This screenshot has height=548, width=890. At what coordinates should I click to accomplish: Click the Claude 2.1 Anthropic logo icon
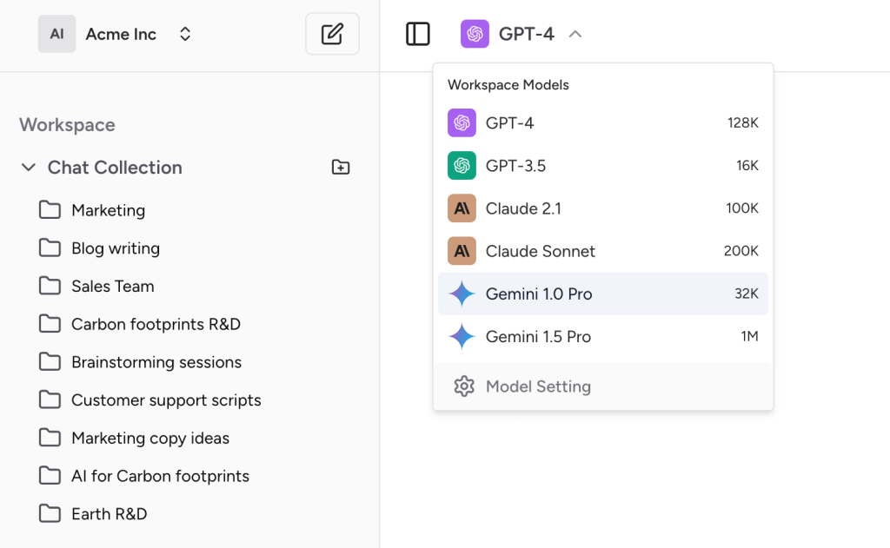tap(462, 208)
